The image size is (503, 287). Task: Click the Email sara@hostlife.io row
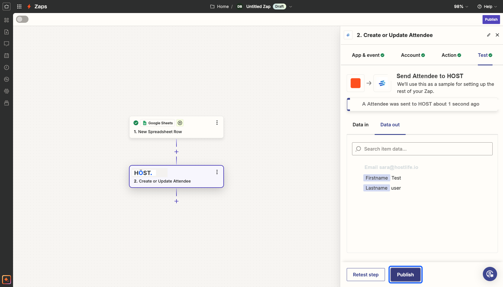point(391,167)
